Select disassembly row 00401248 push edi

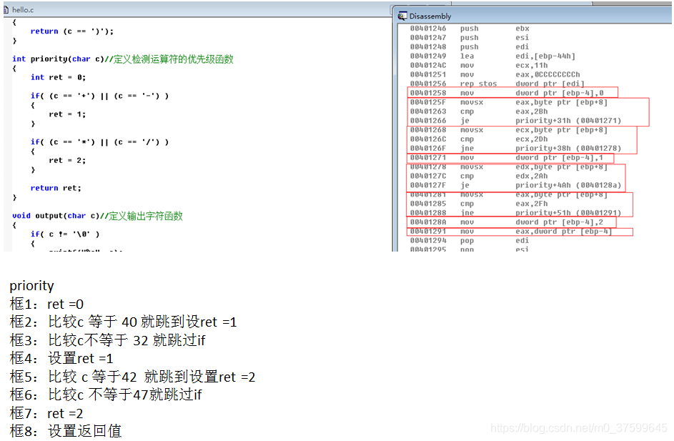[x=470, y=47]
